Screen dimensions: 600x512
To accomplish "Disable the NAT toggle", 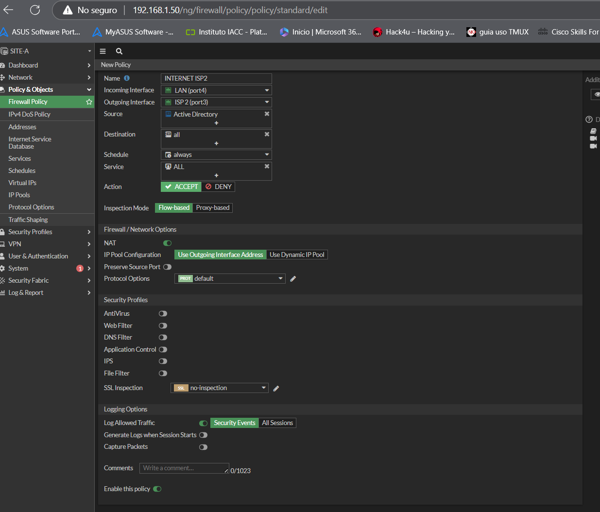I will point(167,243).
